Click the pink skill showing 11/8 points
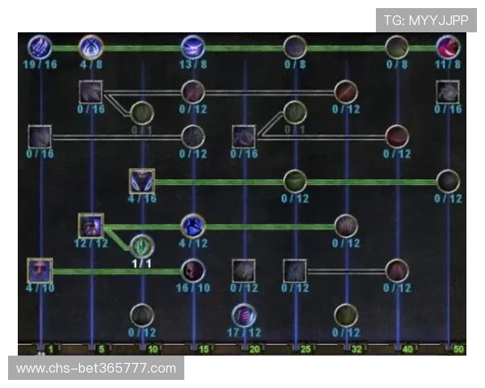 point(448,47)
